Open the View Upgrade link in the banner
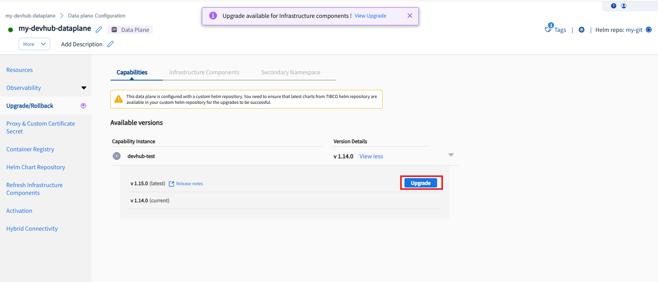Image resolution: width=658 pixels, height=282 pixels. [370, 16]
